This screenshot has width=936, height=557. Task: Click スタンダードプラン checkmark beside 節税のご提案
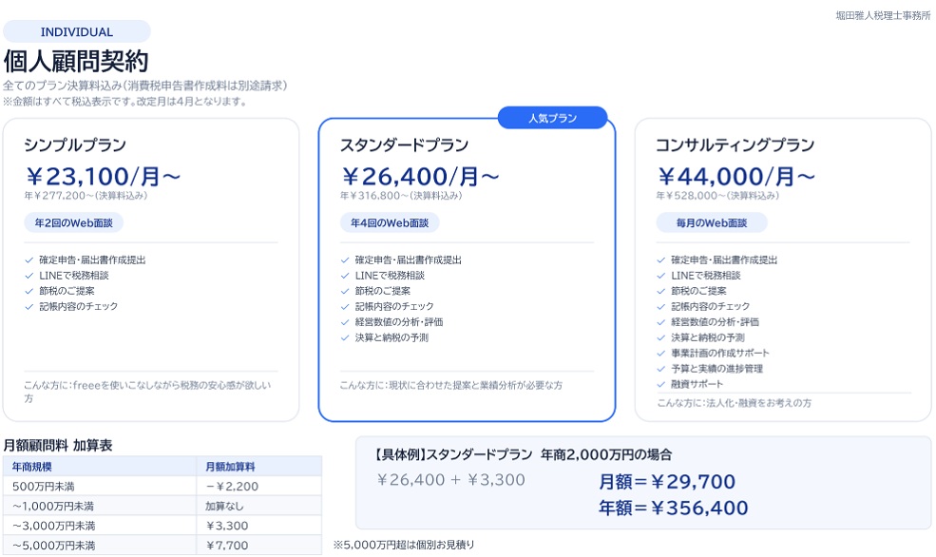click(x=344, y=292)
